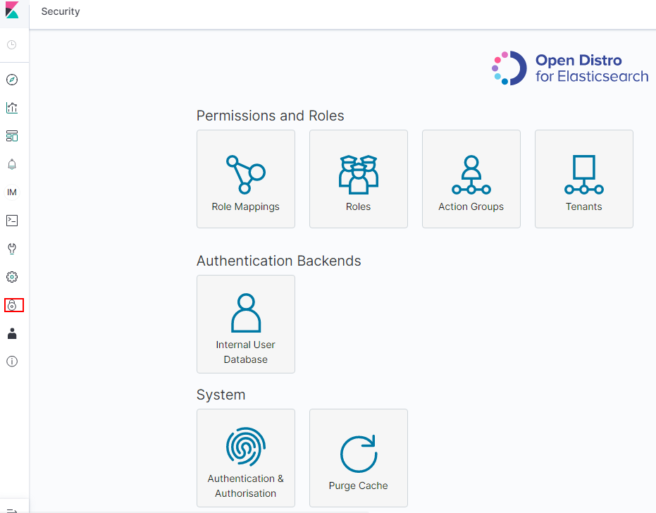Image resolution: width=656 pixels, height=513 pixels.
Task: Click the person icon in the sidebar
Action: click(12, 333)
